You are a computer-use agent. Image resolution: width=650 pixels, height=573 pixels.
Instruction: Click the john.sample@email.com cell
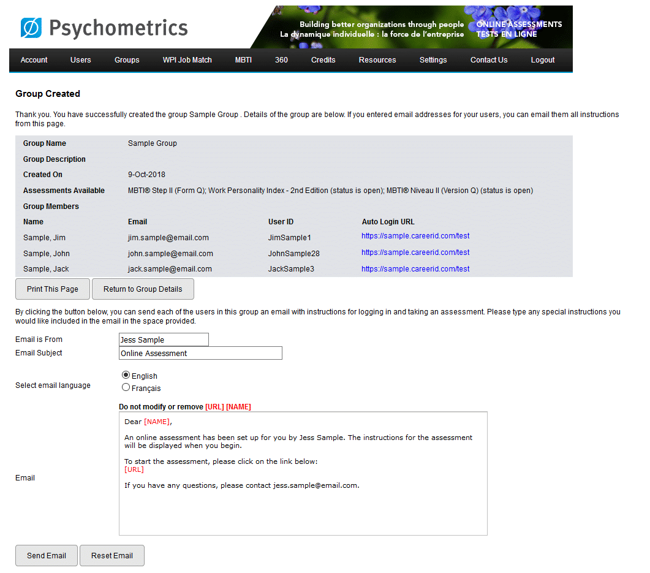coord(170,253)
